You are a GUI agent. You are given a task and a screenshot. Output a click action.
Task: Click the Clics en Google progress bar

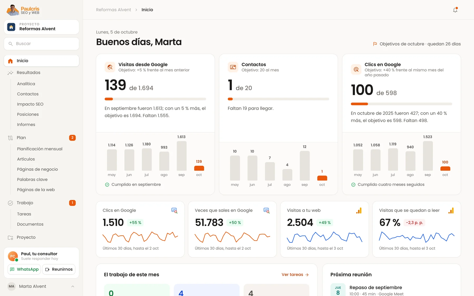click(401, 104)
